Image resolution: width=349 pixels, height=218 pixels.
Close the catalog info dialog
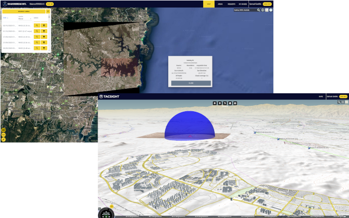191,83
